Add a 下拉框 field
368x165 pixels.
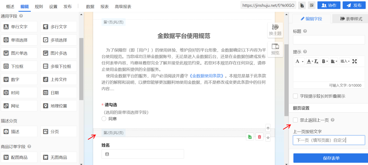pos(19,66)
